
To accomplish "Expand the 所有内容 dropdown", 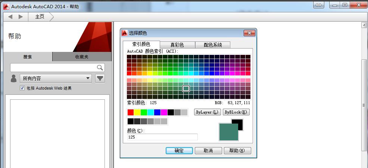I will click(x=56, y=78).
